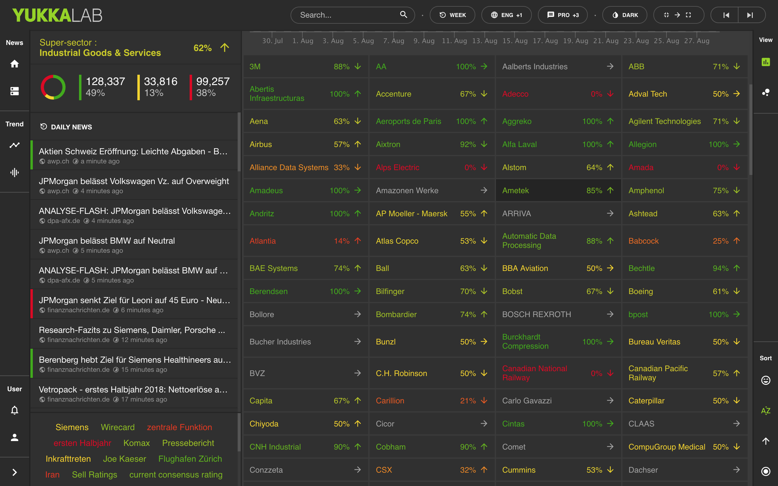Open the CSX company tile
Viewport: 778px width, 486px height.
432,470
